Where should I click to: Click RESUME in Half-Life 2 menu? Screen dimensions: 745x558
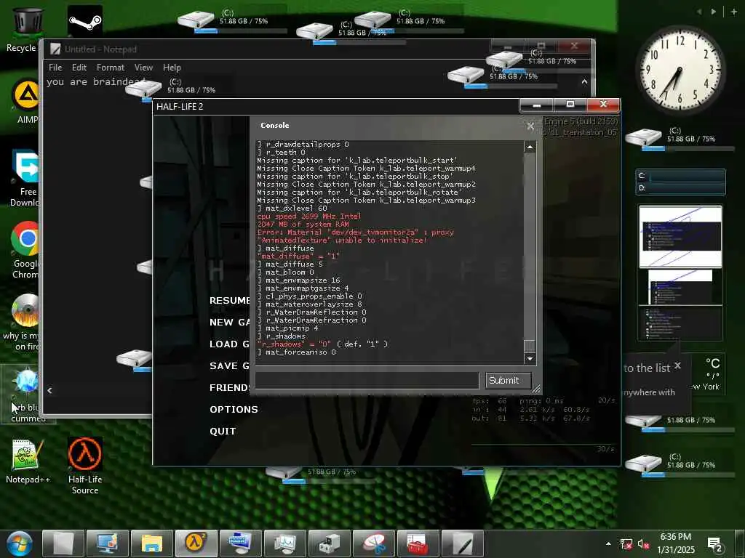230,301
